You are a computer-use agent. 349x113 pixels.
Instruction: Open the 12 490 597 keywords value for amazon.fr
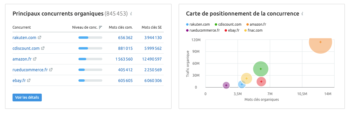click(152, 59)
